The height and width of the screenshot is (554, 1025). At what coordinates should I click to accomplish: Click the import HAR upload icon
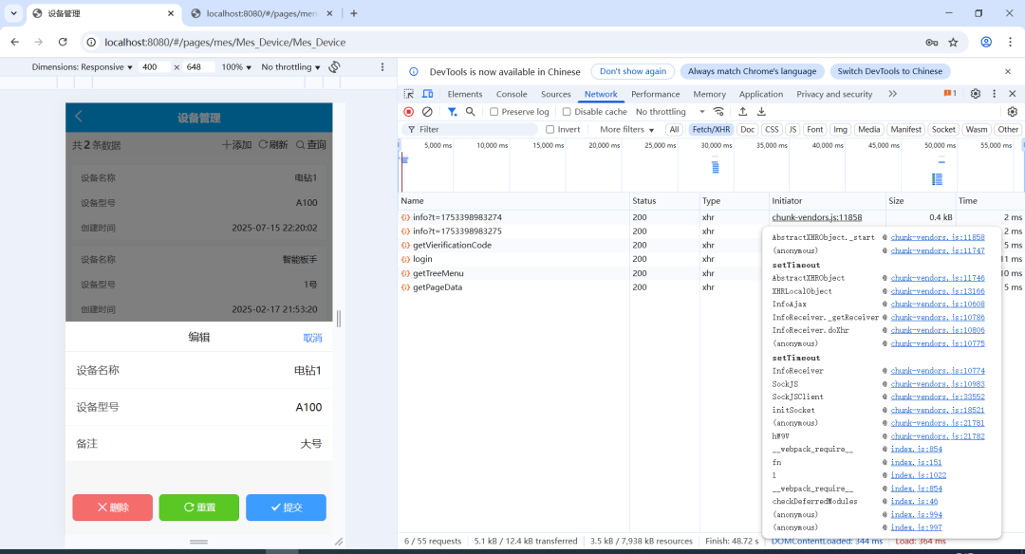(743, 112)
